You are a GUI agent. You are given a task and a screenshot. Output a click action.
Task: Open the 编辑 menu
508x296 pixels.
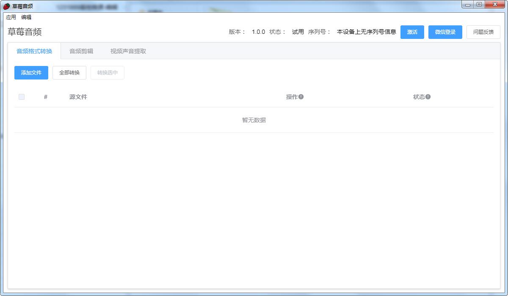click(x=26, y=17)
